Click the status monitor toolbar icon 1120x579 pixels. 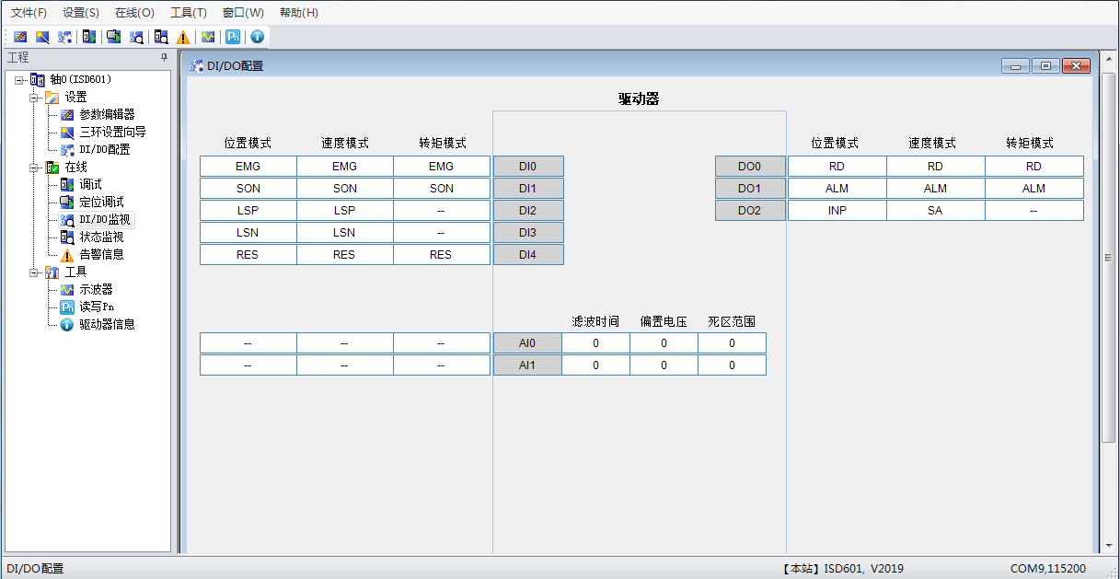(x=161, y=37)
